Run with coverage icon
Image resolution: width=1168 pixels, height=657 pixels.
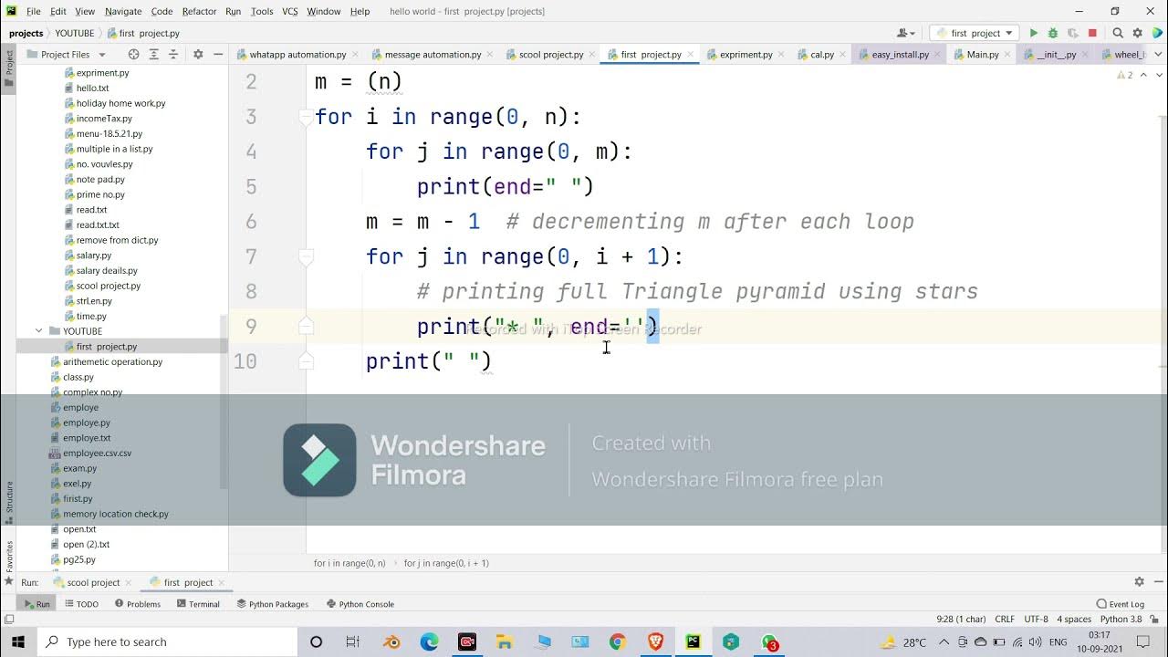(1072, 33)
